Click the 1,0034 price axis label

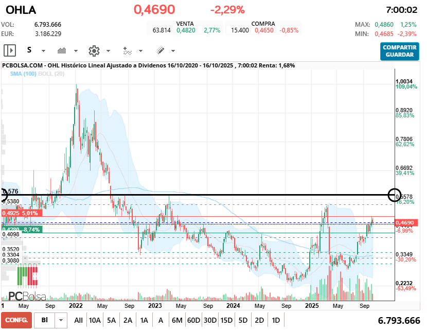404,81
